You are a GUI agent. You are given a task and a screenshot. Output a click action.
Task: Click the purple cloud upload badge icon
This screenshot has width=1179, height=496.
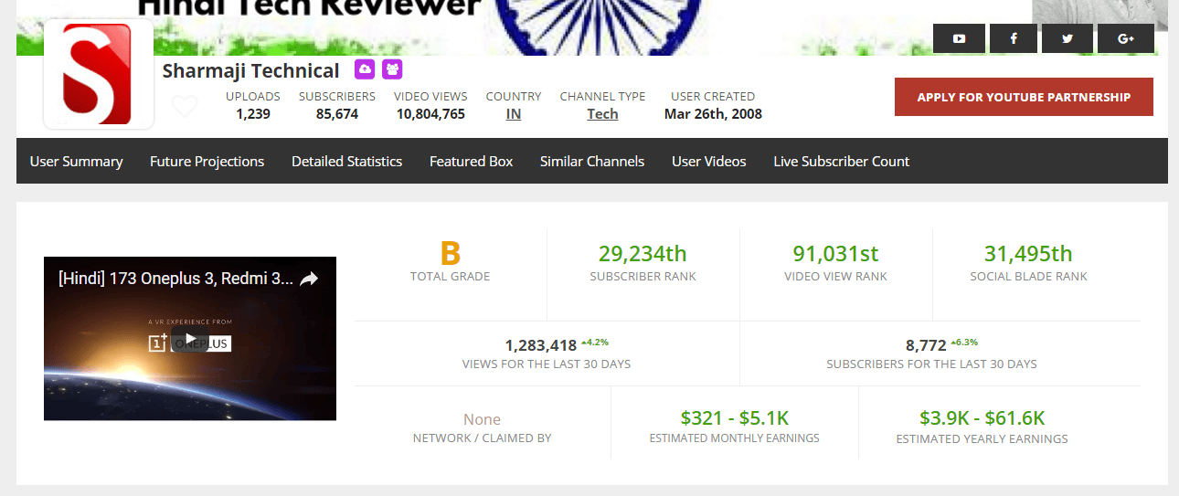(x=365, y=69)
